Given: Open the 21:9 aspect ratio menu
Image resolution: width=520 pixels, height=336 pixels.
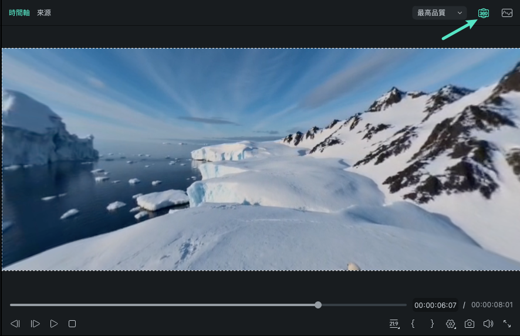Looking at the screenshot, I should pyautogui.click(x=394, y=324).
